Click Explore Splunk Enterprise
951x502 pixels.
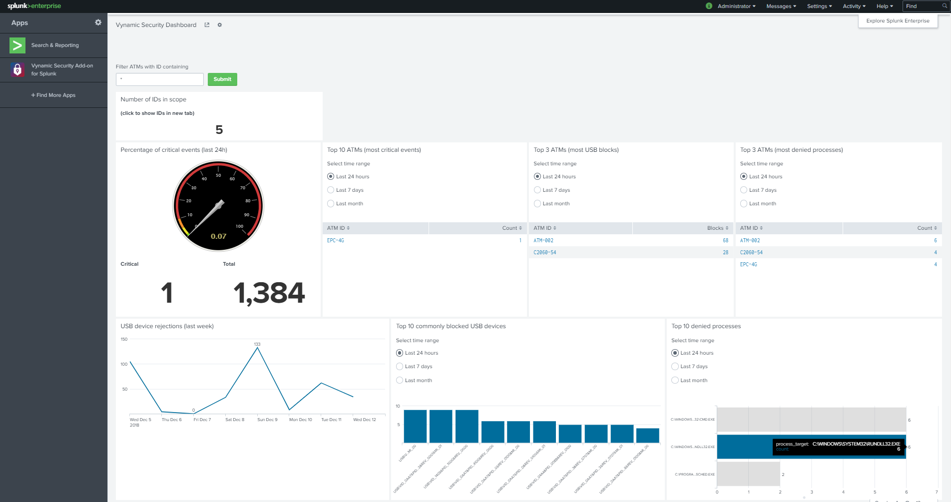[x=898, y=21]
